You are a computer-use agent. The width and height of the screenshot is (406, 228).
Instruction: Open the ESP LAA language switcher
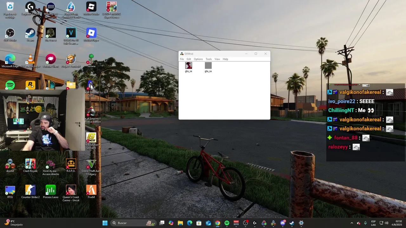click(x=373, y=223)
